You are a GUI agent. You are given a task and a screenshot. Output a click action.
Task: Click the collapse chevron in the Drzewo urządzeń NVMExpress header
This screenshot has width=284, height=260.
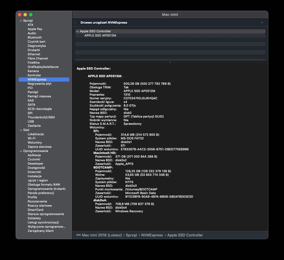[x=262, y=23]
